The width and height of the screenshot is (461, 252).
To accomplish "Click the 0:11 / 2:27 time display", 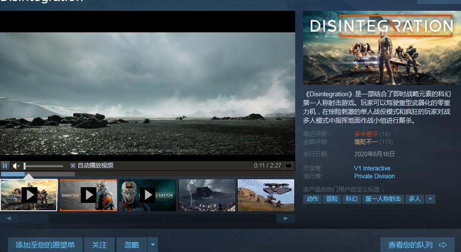I will click(268, 166).
